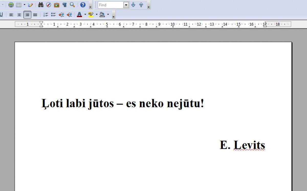Apply the red font color swatch
Image resolution: width=307 pixels, height=191 pixels.
point(79,15)
